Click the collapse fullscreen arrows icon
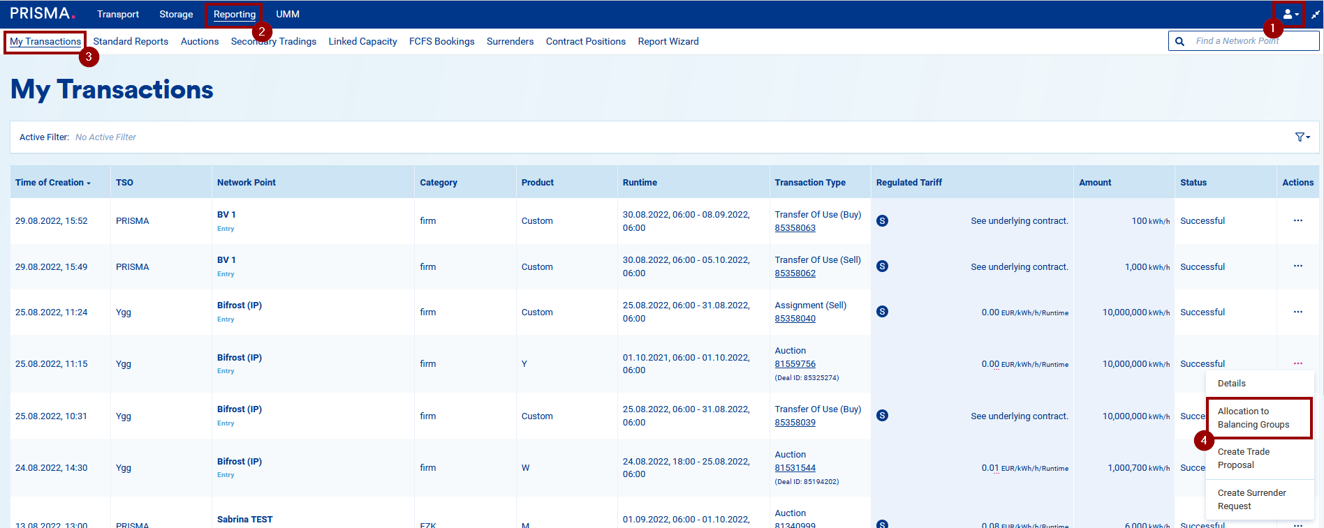 coord(1316,14)
